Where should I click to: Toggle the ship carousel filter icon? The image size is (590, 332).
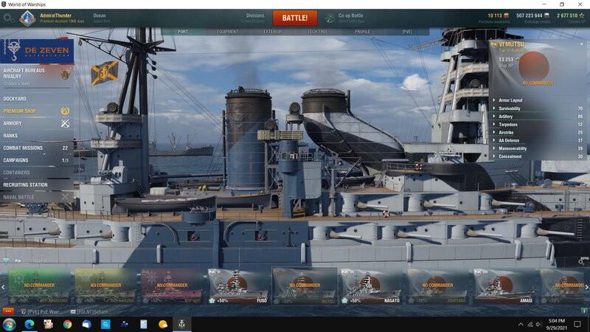(7, 260)
